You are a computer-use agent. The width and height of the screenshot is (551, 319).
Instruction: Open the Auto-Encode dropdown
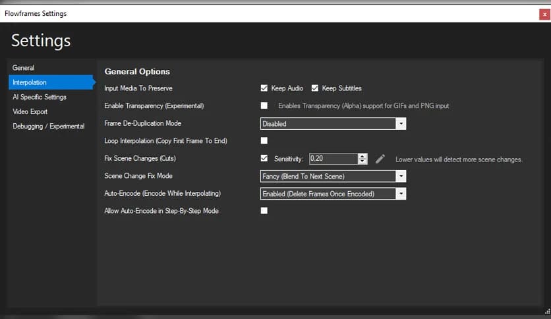333,194
